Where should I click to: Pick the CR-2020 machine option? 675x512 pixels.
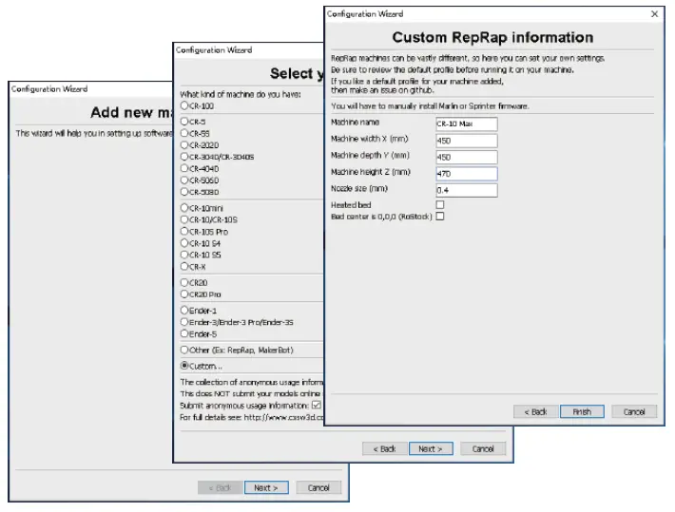click(184, 144)
